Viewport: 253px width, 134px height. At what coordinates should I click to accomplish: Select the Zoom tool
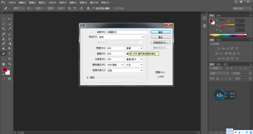[10, 64]
